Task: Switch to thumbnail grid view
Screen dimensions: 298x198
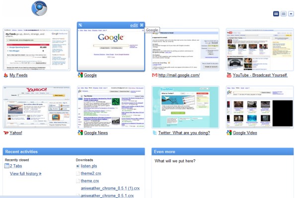Action: click(276, 14)
